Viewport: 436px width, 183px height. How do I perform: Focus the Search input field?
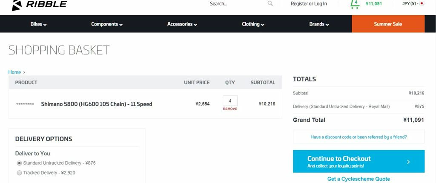click(x=238, y=3)
